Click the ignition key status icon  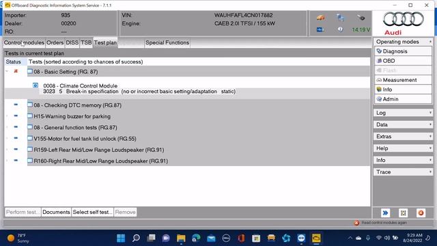pyautogui.click(x=361, y=18)
